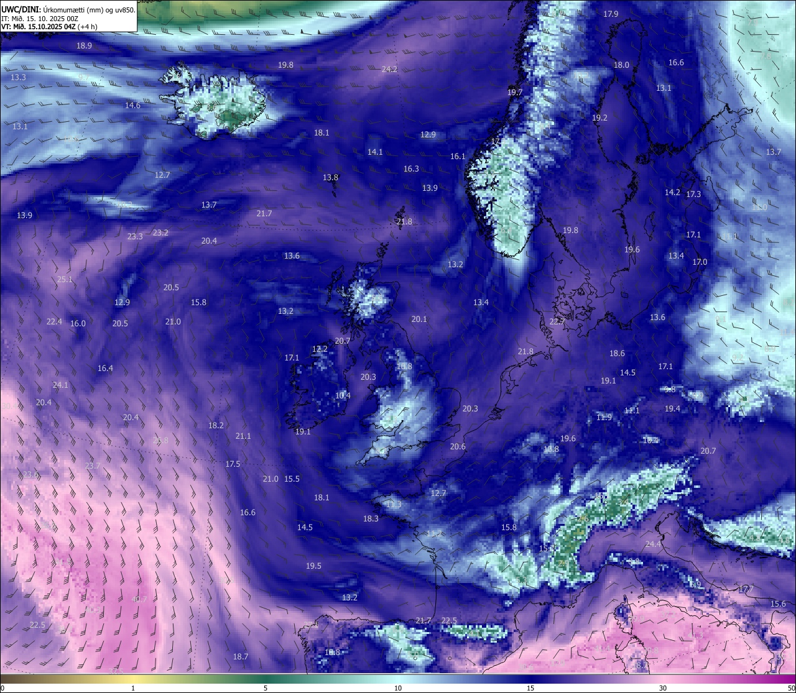This screenshot has width=796, height=693.
Task: Click the 23.3 value label
Action: [135, 236]
